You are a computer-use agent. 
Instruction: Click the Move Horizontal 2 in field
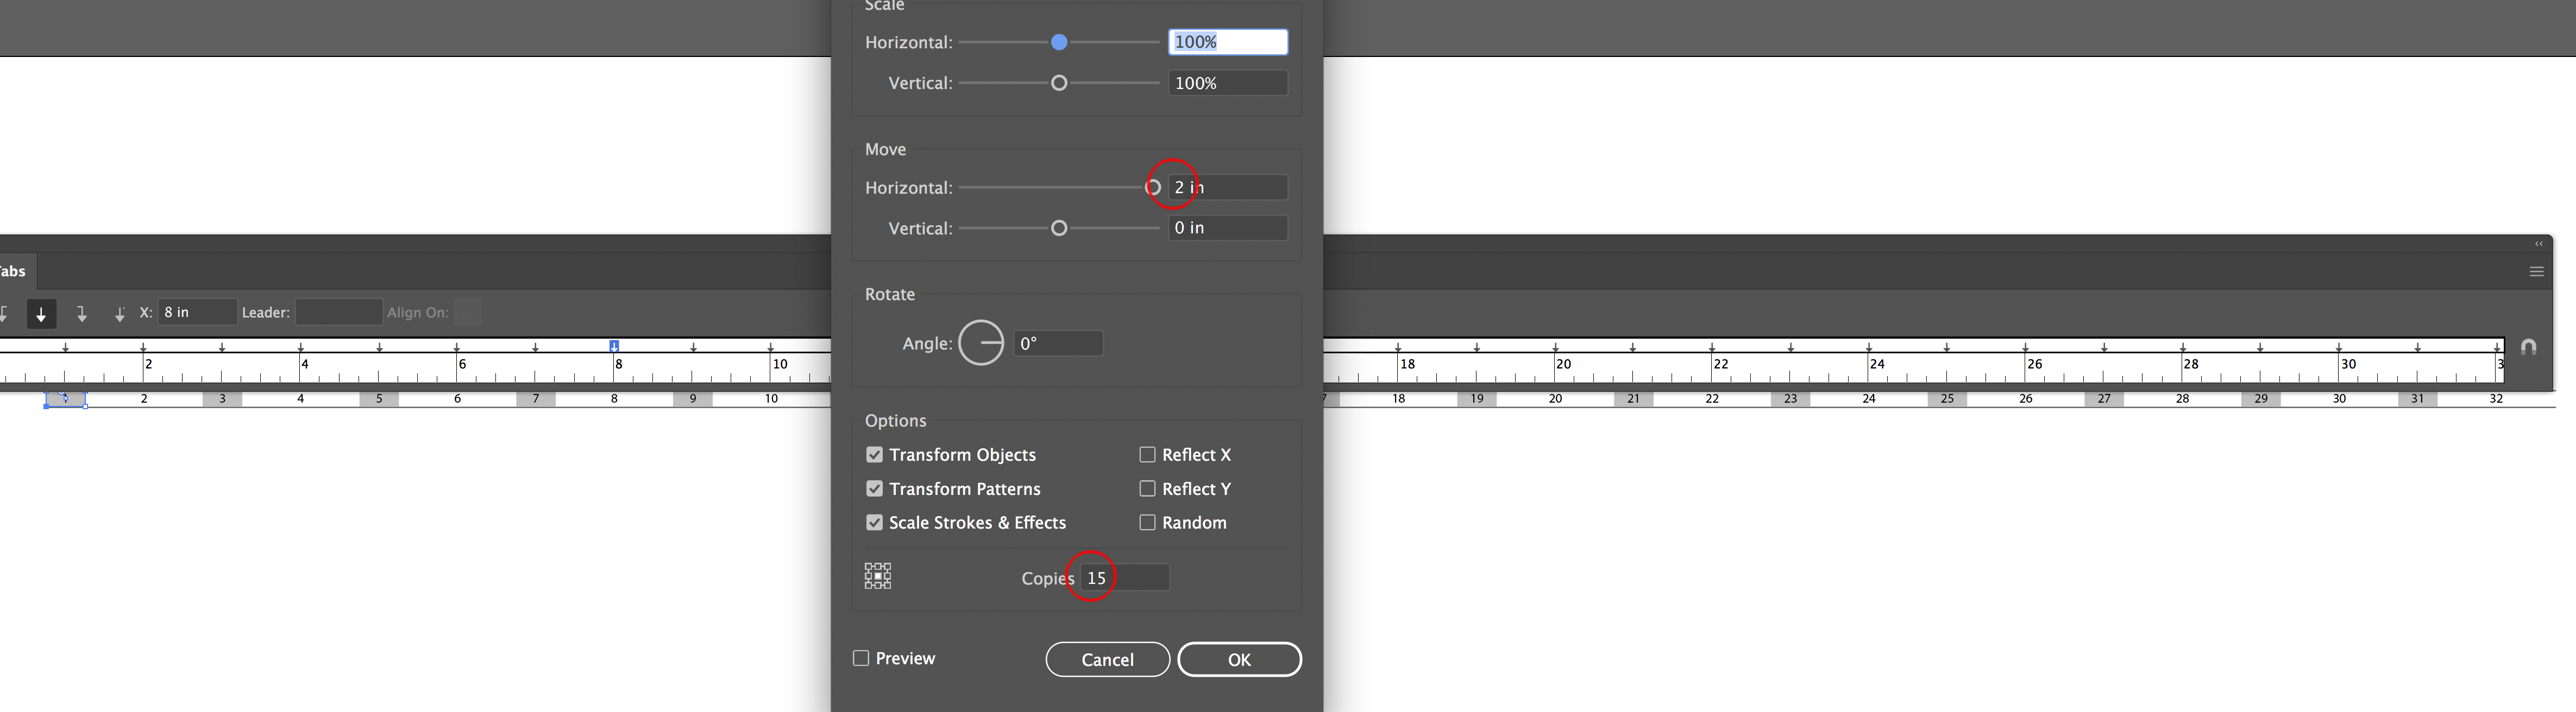[1228, 188]
